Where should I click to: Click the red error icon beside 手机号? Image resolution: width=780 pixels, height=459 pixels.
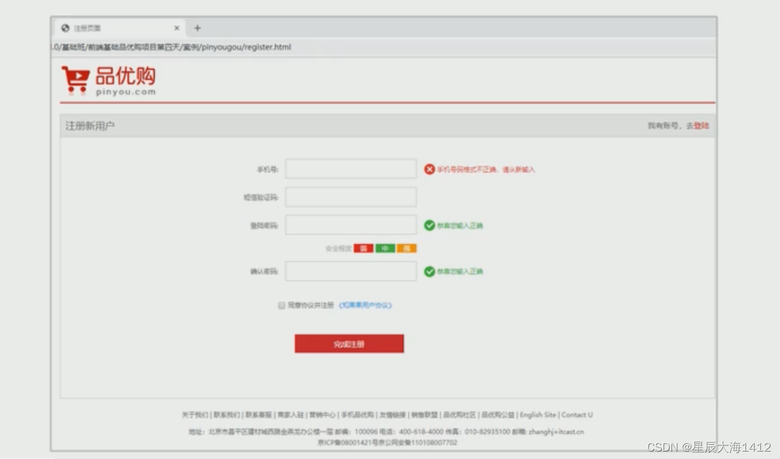(429, 169)
